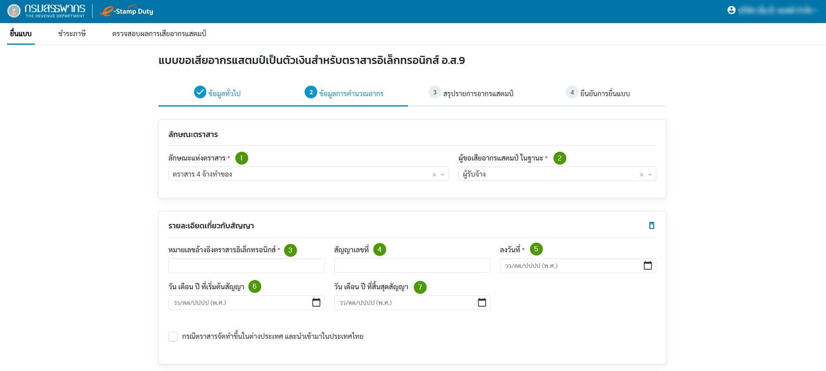The height and width of the screenshot is (371, 826).
Task: Open the ตรวจสอบผลการเสียอากรแสตมป์ tab
Action: pyautogui.click(x=159, y=33)
